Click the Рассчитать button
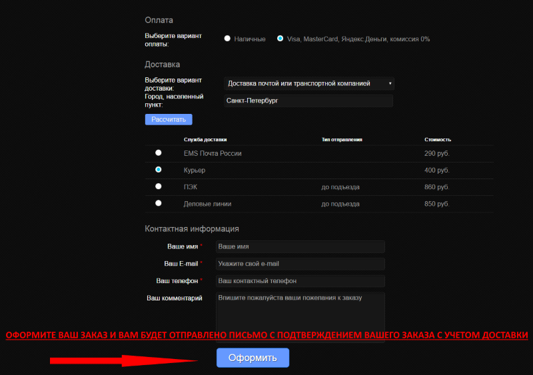 (x=169, y=119)
